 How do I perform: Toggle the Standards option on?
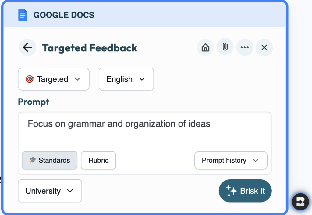(49, 160)
